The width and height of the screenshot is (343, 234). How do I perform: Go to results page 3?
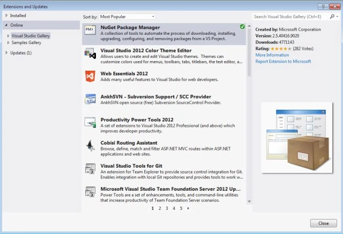[167, 208]
